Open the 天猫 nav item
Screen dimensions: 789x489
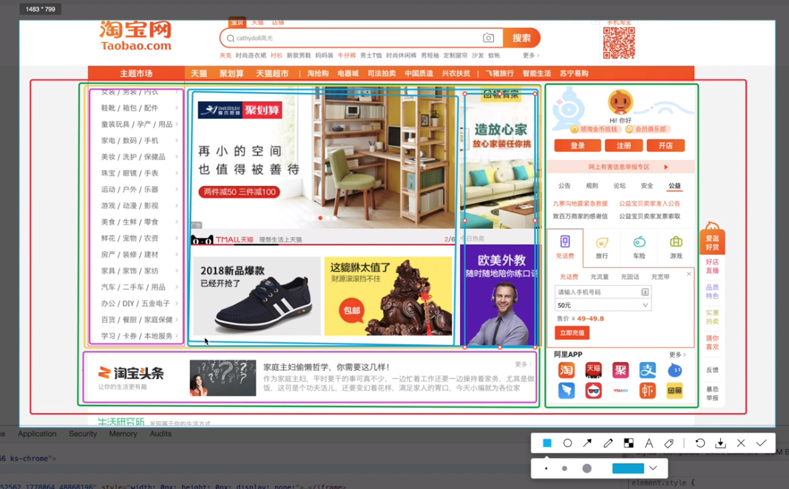(199, 73)
